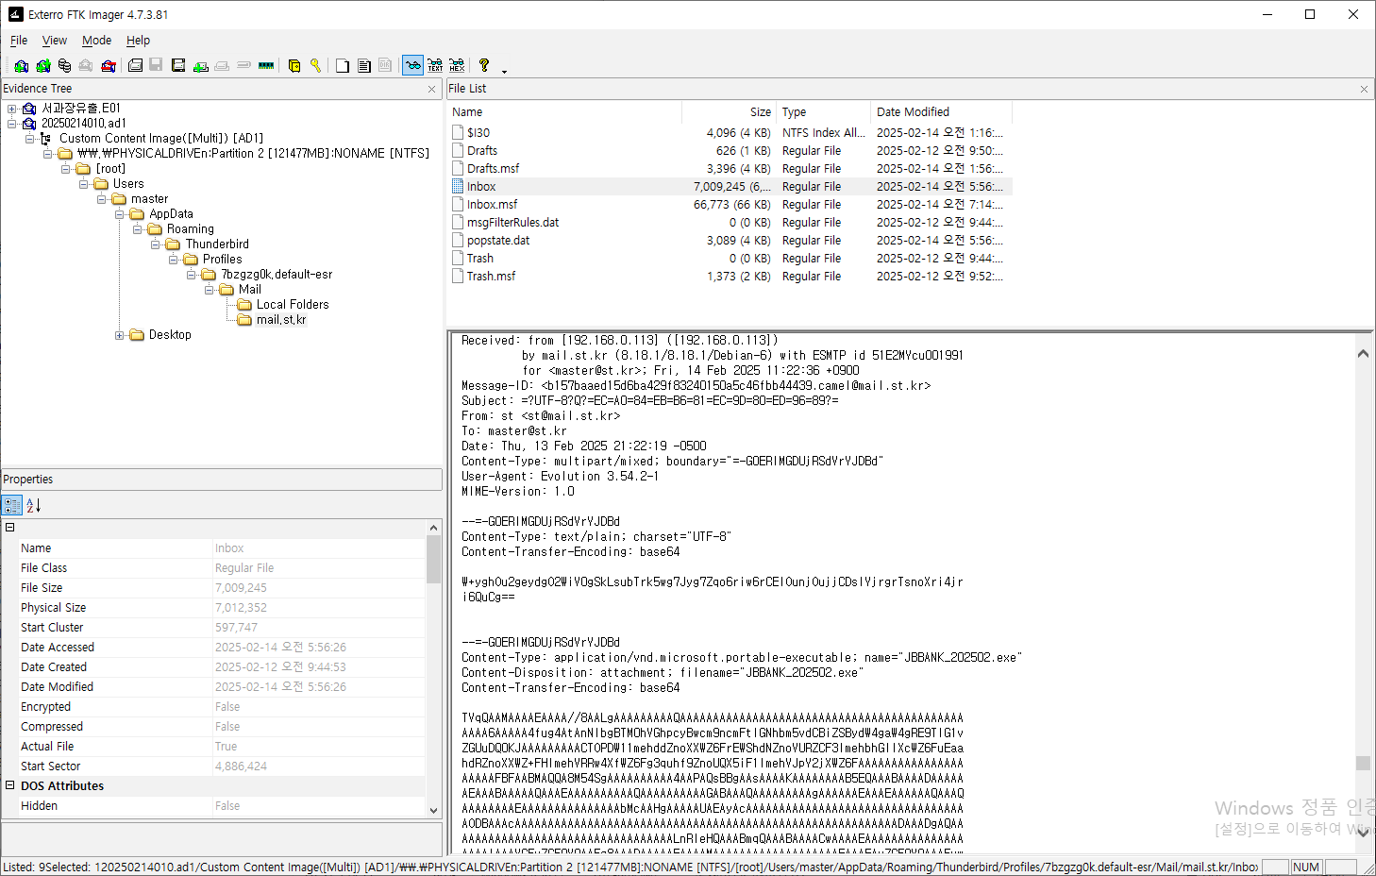Select msgFilterRules.dat in the File List
Image resolution: width=1376 pixels, height=876 pixels.
coord(512,223)
